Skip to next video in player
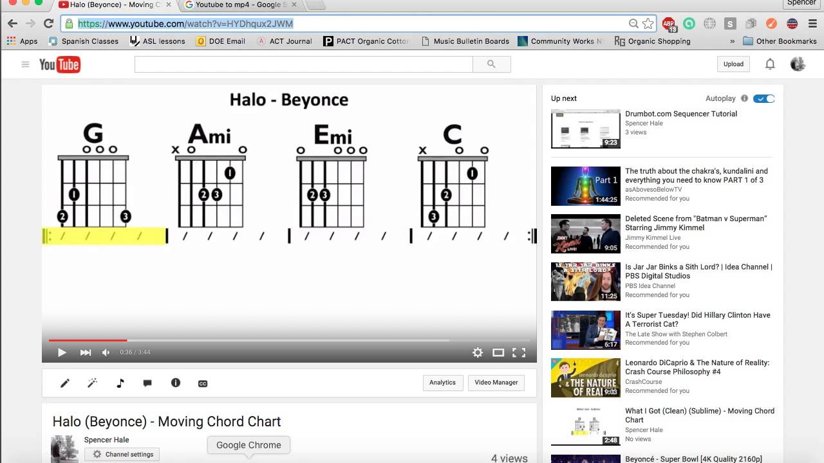 point(85,352)
